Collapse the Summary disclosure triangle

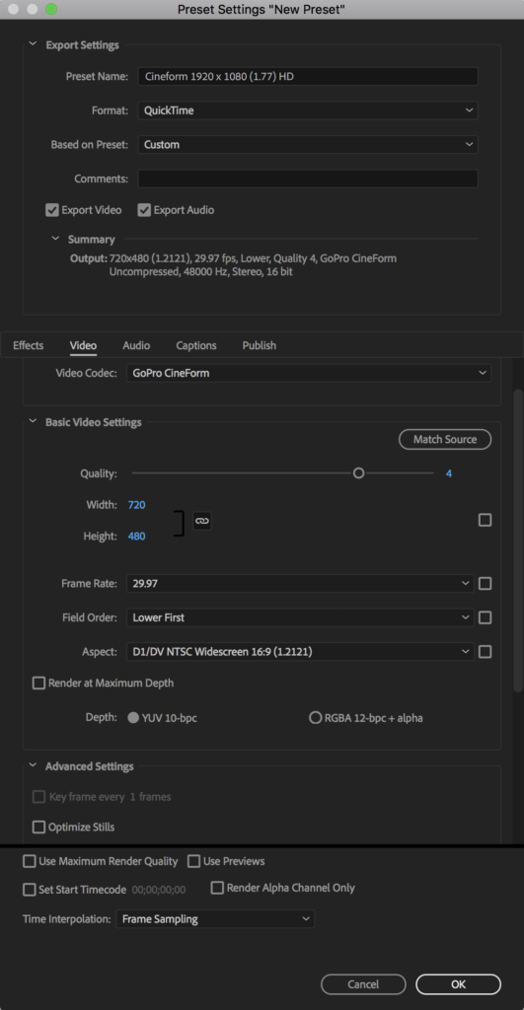point(55,239)
